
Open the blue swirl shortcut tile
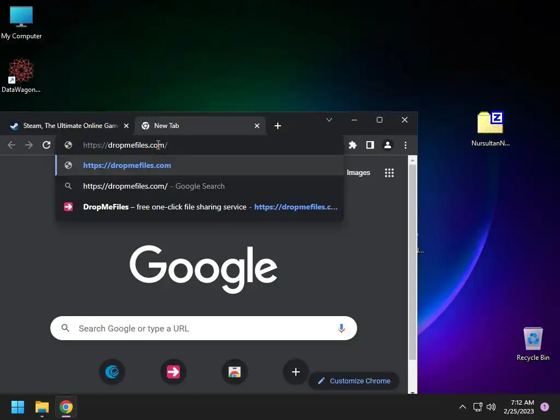tap(112, 372)
